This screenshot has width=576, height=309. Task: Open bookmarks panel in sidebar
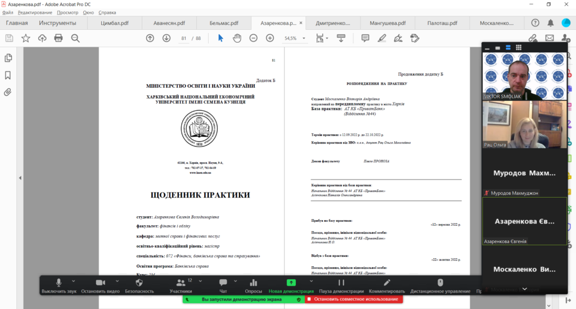pyautogui.click(x=8, y=75)
